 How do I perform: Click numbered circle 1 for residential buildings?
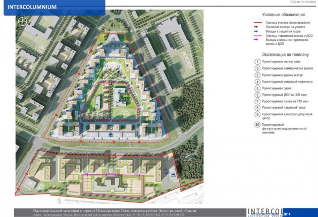coord(257,61)
